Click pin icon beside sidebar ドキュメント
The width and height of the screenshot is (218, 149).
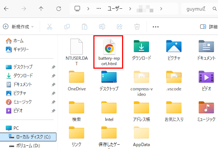53,85
